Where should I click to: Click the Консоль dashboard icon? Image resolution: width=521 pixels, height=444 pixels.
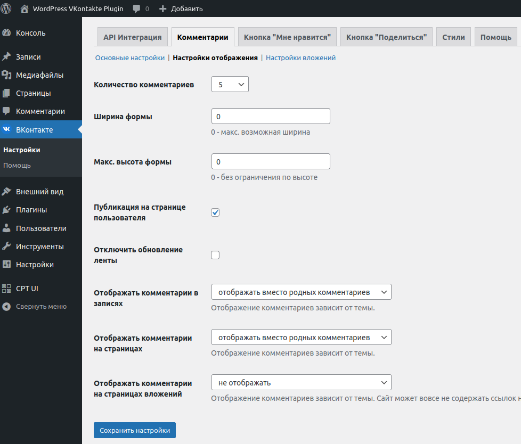point(6,32)
